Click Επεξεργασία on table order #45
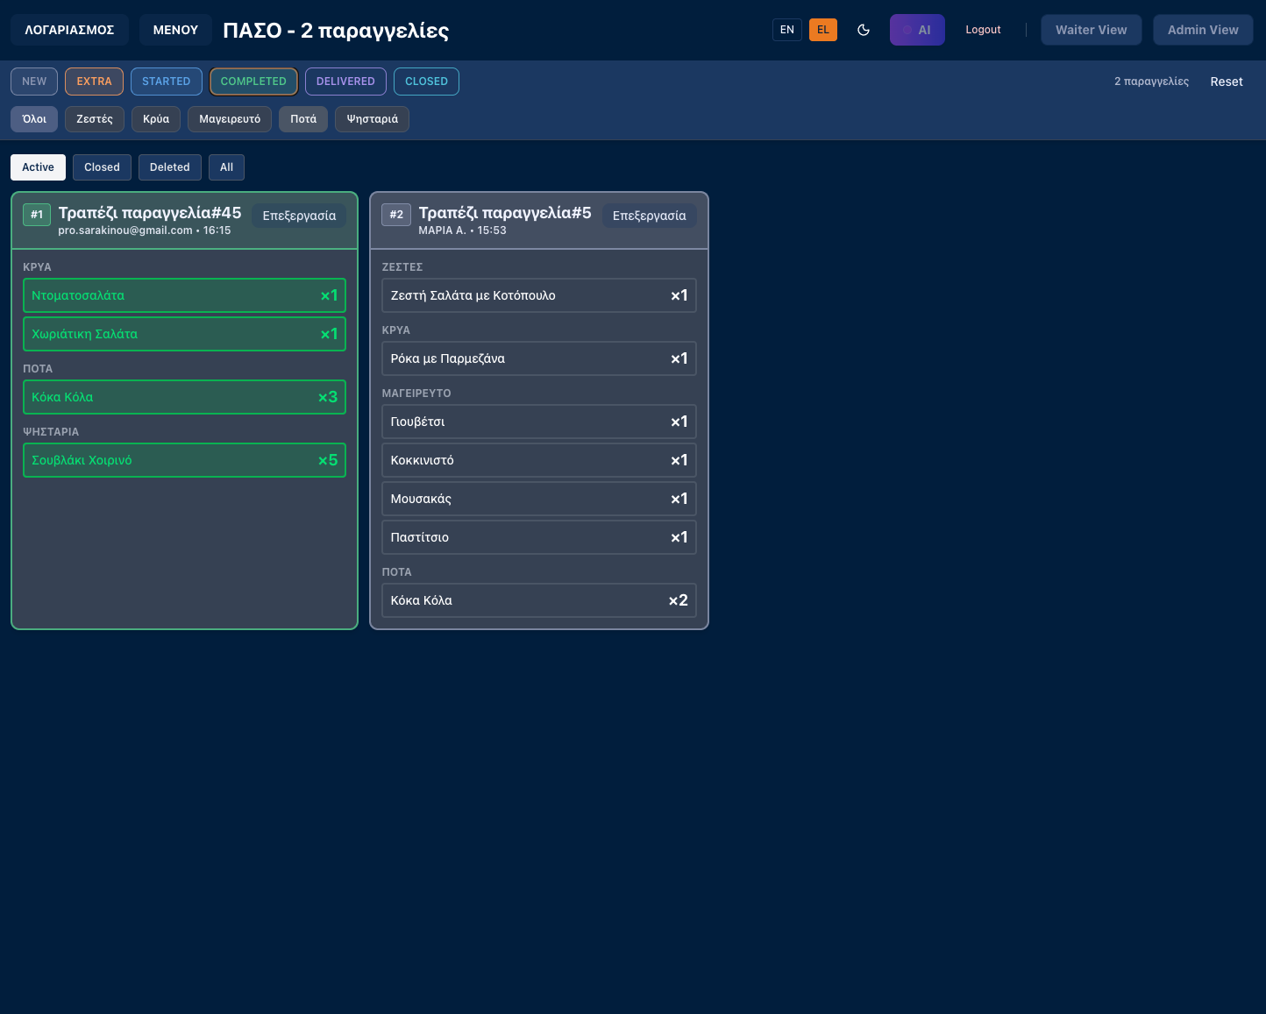The width and height of the screenshot is (1266, 1014). click(299, 216)
